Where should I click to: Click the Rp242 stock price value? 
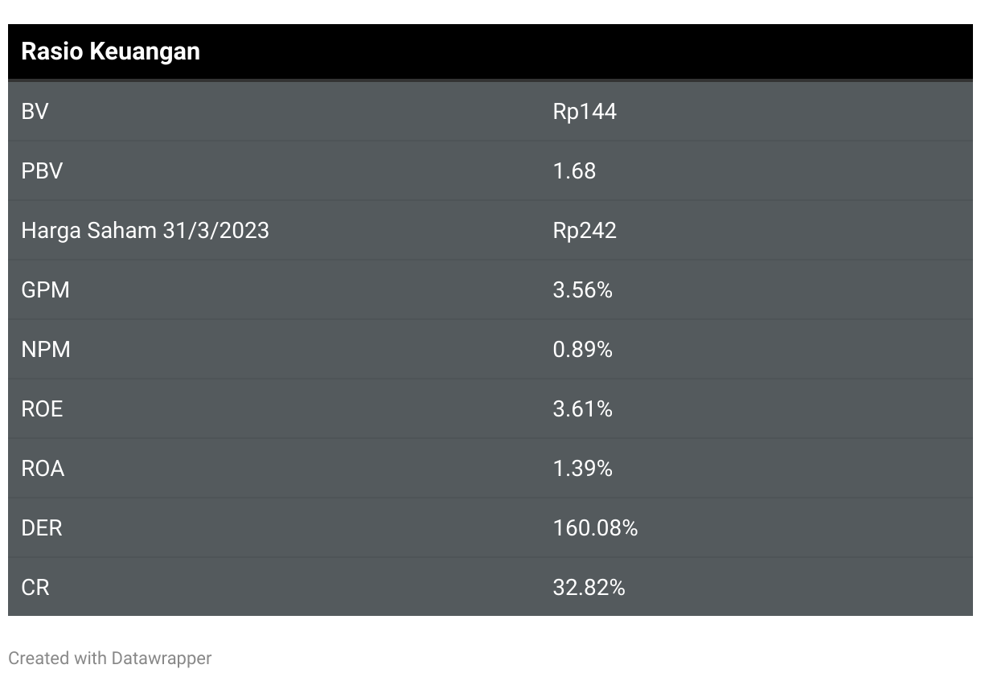click(x=585, y=230)
